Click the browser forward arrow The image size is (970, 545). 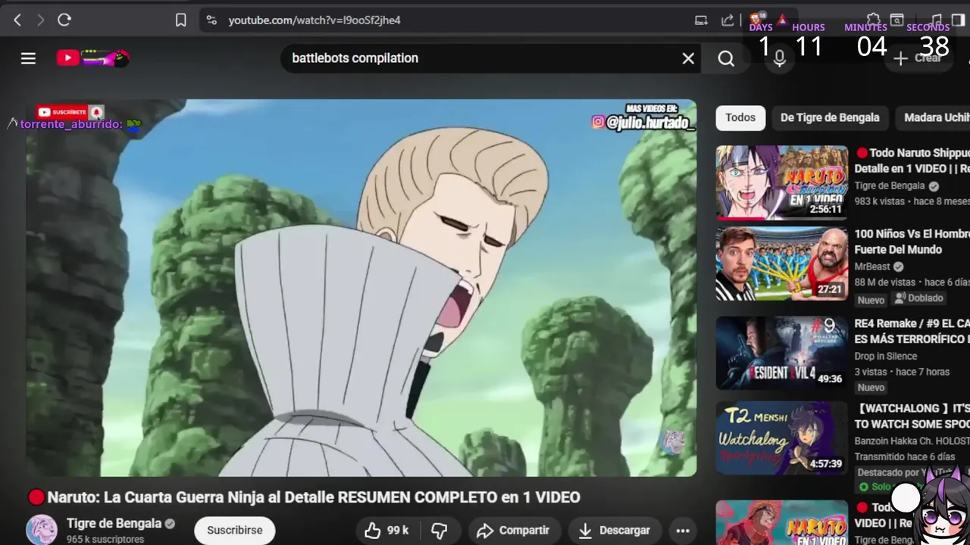coord(40,20)
